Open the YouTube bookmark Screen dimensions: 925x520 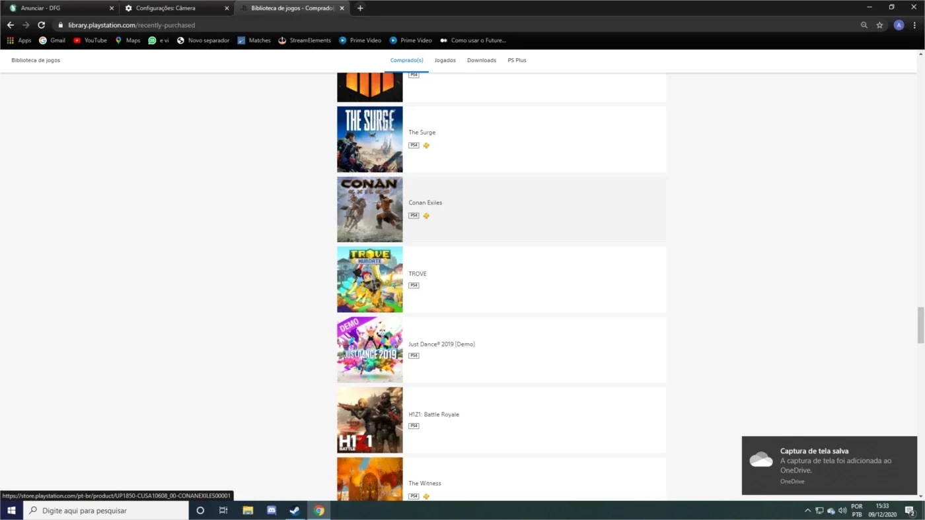[90, 40]
